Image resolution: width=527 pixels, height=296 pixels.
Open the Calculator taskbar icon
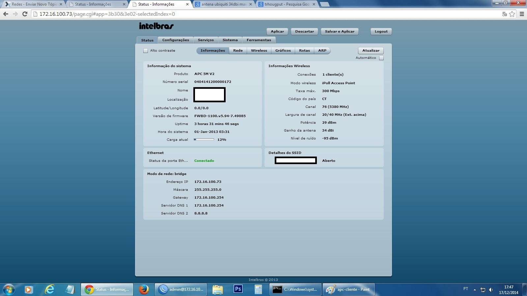coord(258,289)
